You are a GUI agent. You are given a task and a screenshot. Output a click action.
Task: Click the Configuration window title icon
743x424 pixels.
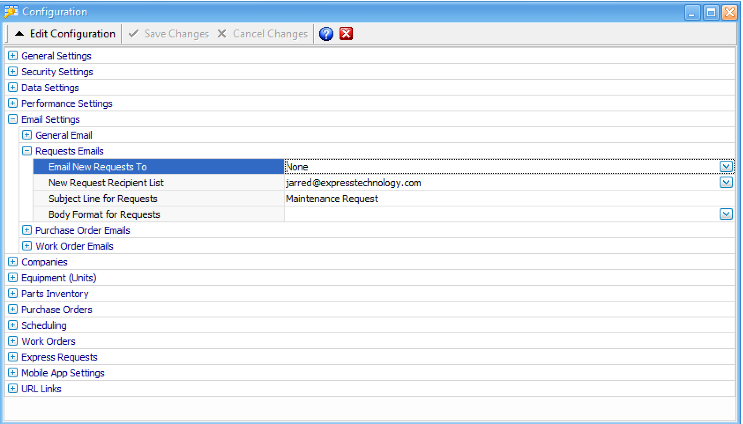(x=11, y=12)
